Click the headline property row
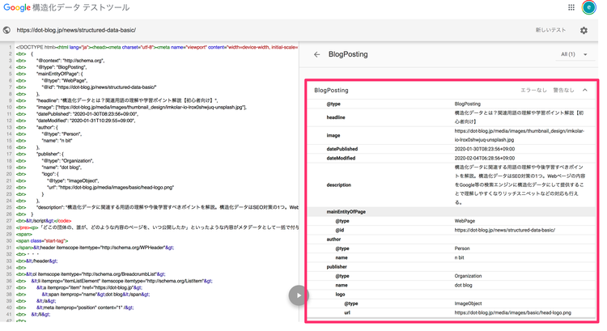This screenshot has width=607, height=331. [451, 117]
